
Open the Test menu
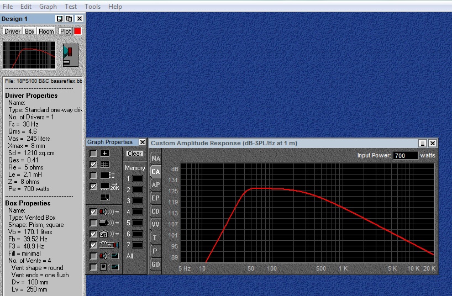(71, 6)
